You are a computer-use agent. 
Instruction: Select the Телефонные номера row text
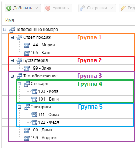click(x=37, y=30)
